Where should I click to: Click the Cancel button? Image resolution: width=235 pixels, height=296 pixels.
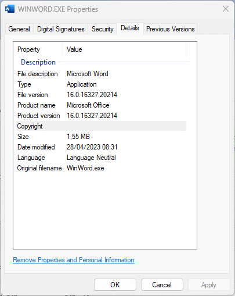tap(162, 285)
